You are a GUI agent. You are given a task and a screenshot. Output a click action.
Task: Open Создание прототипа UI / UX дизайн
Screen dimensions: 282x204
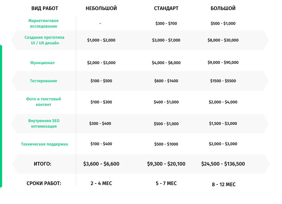click(x=44, y=40)
